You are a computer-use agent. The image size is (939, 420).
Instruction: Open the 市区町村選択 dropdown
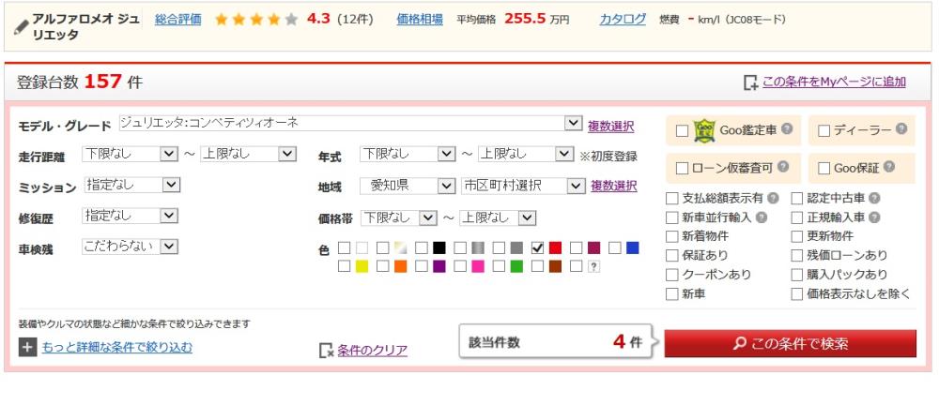523,186
